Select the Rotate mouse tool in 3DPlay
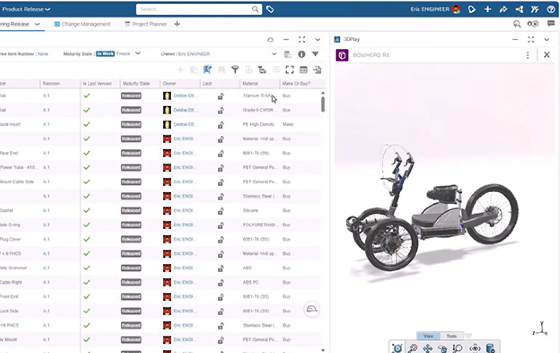The height and width of the screenshot is (353, 560). click(x=442, y=348)
